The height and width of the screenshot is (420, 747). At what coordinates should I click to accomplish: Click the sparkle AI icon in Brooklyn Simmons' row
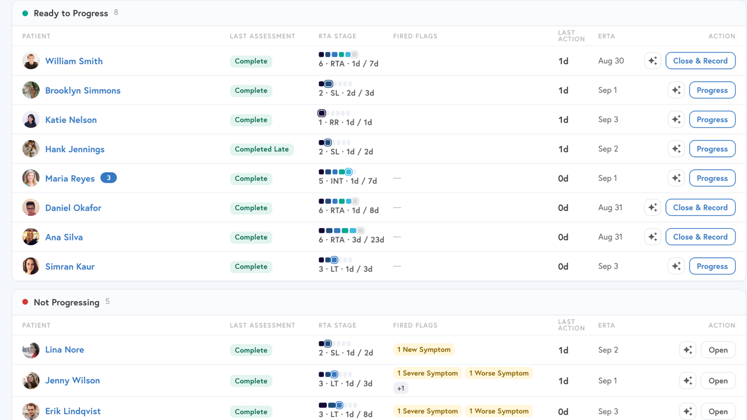(676, 90)
